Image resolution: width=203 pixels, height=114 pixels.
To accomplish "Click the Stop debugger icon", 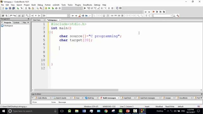I will click(112, 8).
